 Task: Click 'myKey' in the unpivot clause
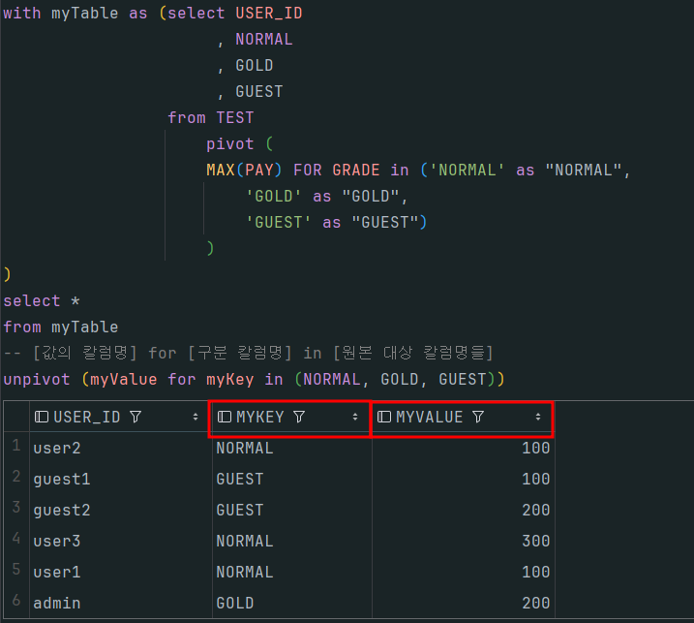click(x=230, y=380)
